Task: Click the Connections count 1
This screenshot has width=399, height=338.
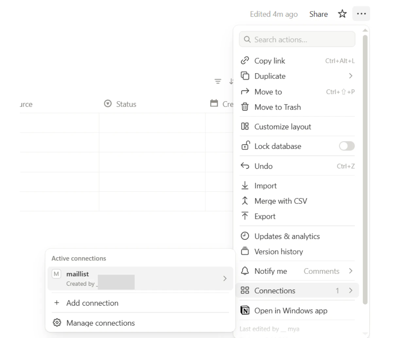Action: [337, 291]
